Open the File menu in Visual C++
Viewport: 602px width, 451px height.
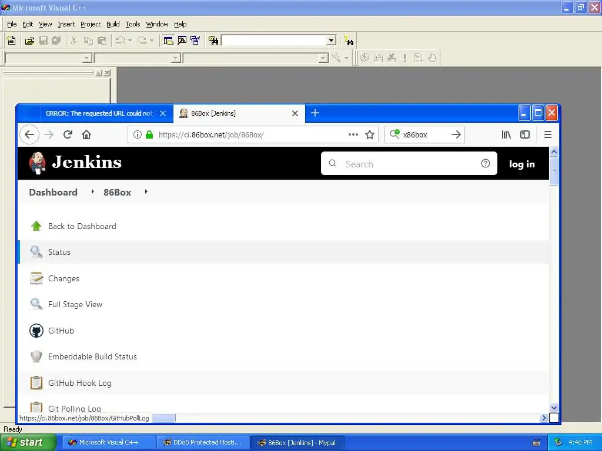12,24
